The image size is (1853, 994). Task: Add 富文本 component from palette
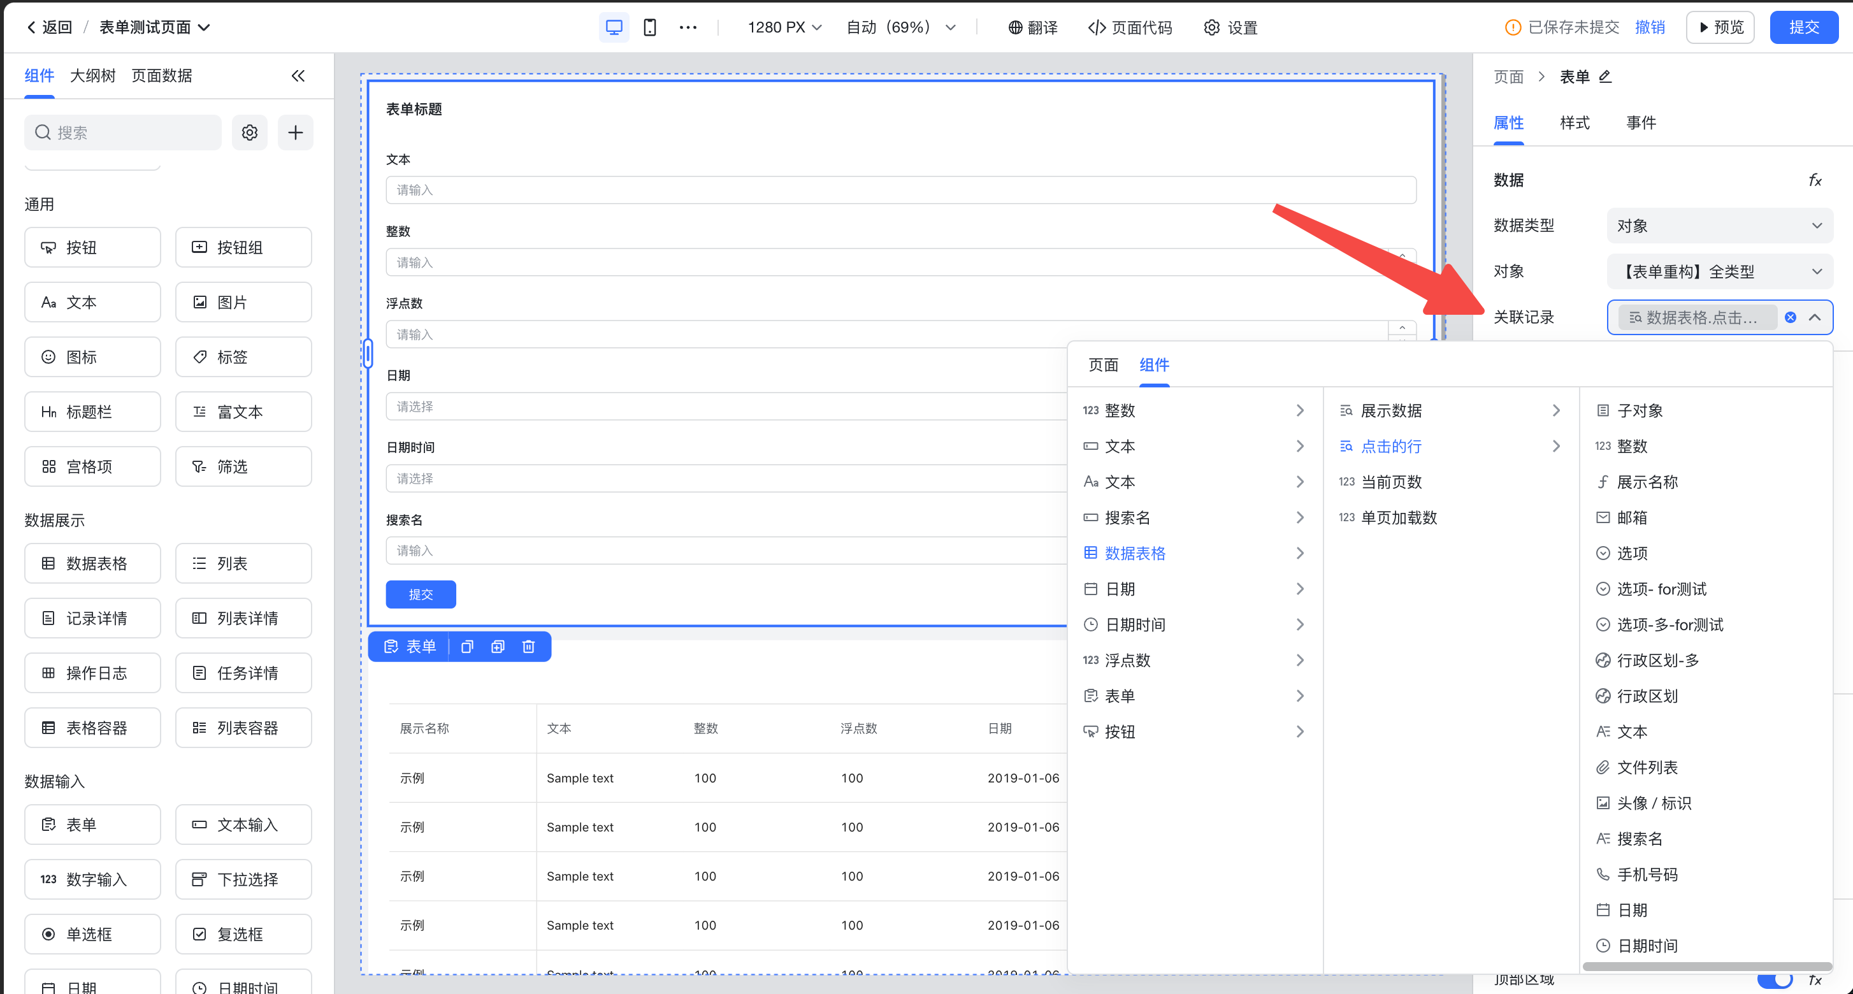tap(244, 412)
